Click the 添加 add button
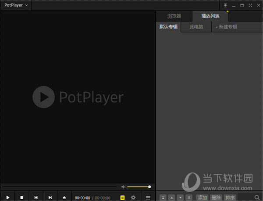263x201 pixels. [x=202, y=197]
